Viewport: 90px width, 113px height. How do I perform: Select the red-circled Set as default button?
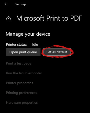pyautogui.click(x=57, y=52)
